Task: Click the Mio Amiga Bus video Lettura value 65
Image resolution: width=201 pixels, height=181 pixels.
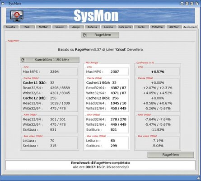Action: (112, 141)
